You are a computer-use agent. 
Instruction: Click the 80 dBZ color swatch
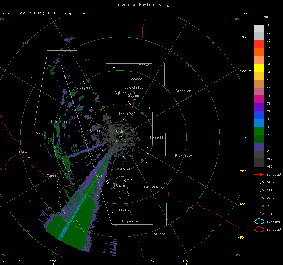click(x=259, y=28)
